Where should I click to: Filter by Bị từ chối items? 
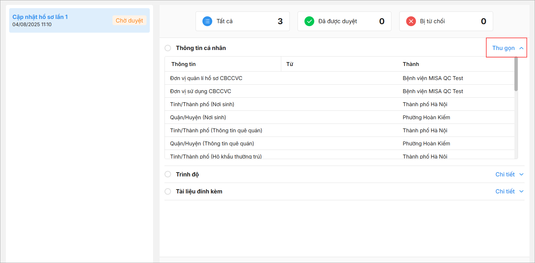pyautogui.click(x=446, y=21)
